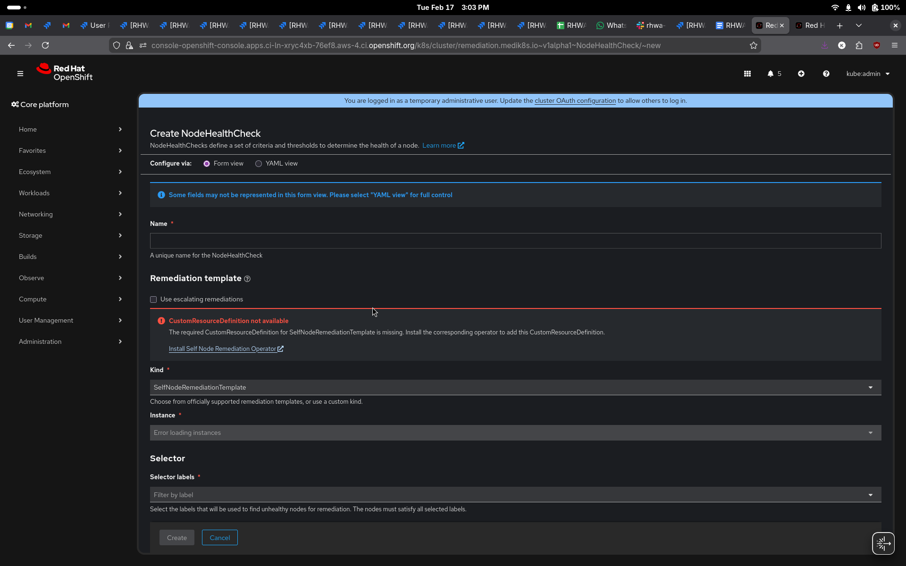Open kube:admin user menu

(x=867, y=74)
